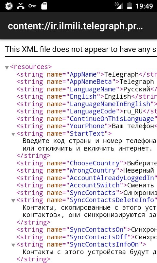Image resolution: width=157 pixels, height=263 pixels.
Task: Tap the VPN key status icon
Action: 32,6
